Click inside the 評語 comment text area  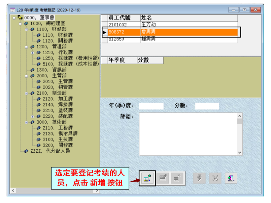click(188, 134)
